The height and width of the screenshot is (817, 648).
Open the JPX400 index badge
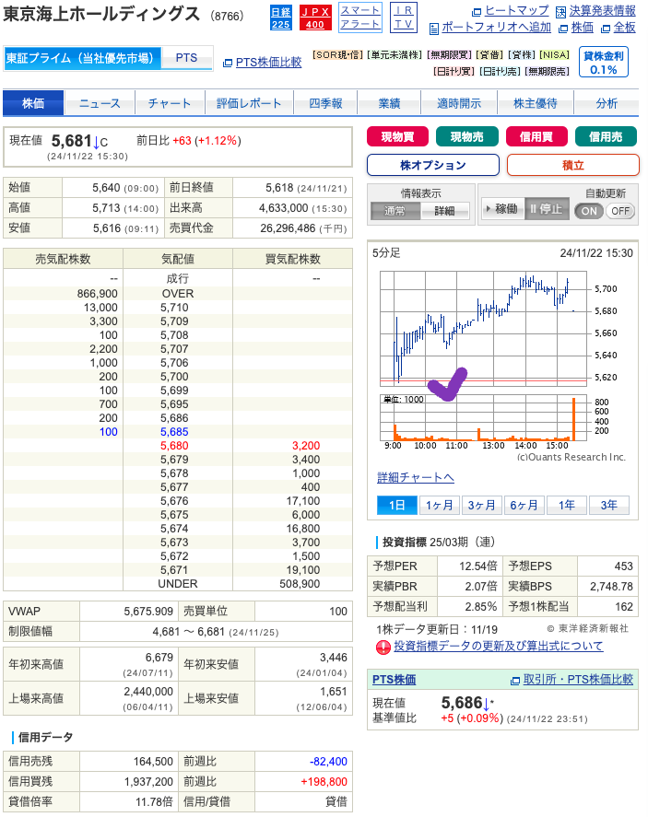[315, 18]
